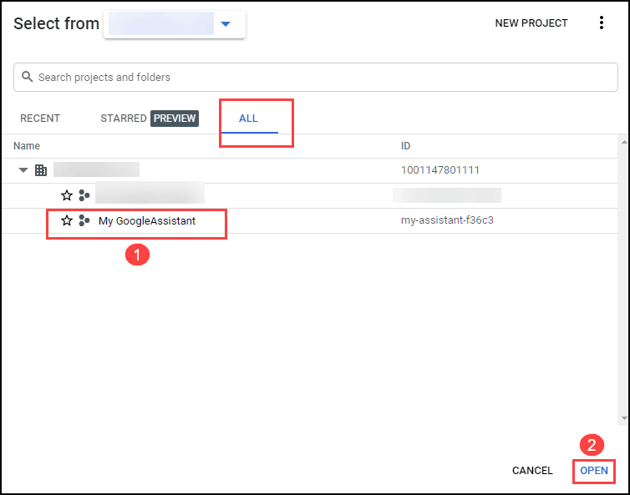Click the project icon beside My GoogleAssistant
Viewport: 630px width, 495px height.
click(84, 220)
